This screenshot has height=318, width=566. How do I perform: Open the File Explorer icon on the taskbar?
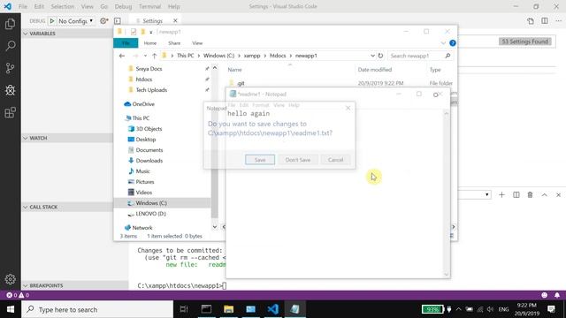pos(228,309)
